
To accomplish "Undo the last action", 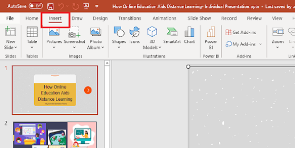I will (x=61, y=6).
